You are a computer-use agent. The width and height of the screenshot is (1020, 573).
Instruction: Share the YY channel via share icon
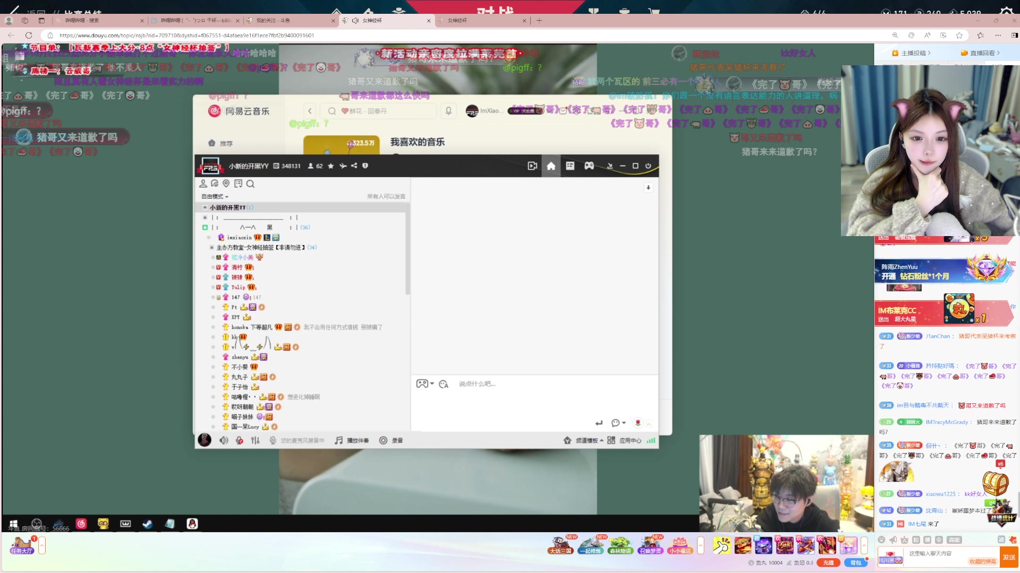click(354, 166)
